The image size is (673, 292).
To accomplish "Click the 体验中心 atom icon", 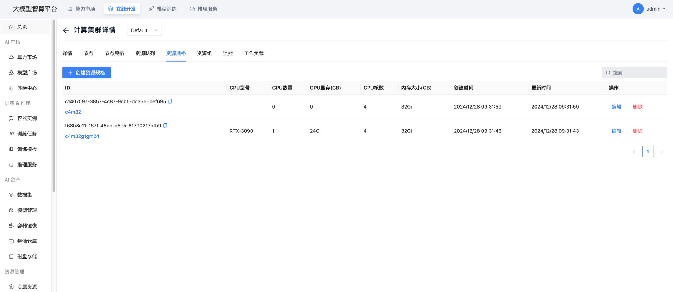I will pyautogui.click(x=11, y=88).
